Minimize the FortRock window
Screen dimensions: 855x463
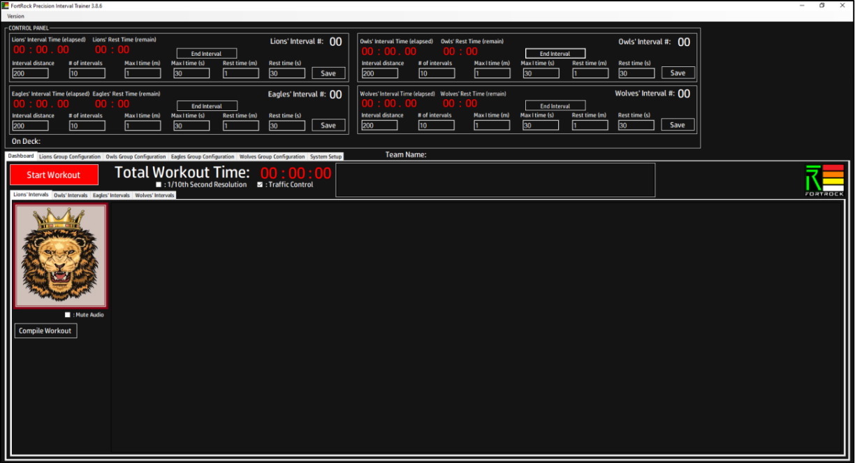tap(802, 6)
